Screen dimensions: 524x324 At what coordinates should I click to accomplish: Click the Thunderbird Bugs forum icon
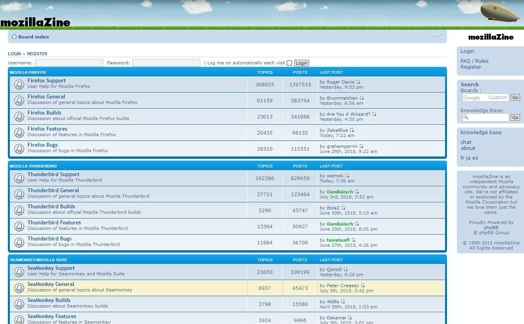[x=19, y=242]
